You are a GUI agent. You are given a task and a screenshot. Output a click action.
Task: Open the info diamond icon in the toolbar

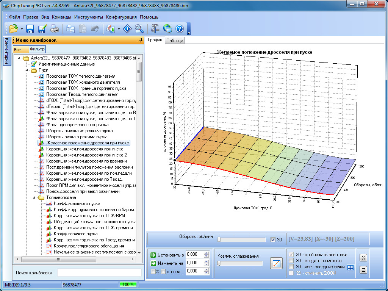point(128,29)
